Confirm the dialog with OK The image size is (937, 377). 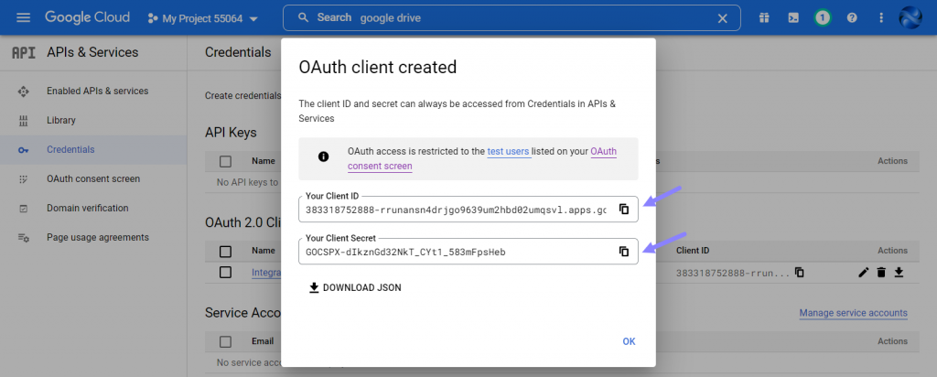(x=629, y=341)
